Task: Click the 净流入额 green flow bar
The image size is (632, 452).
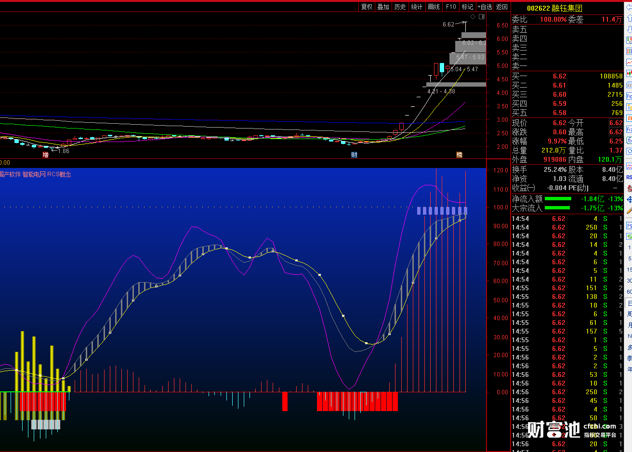Action: tap(558, 199)
